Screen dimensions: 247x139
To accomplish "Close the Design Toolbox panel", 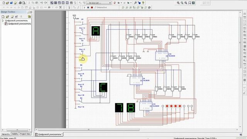I will coord(31,12).
